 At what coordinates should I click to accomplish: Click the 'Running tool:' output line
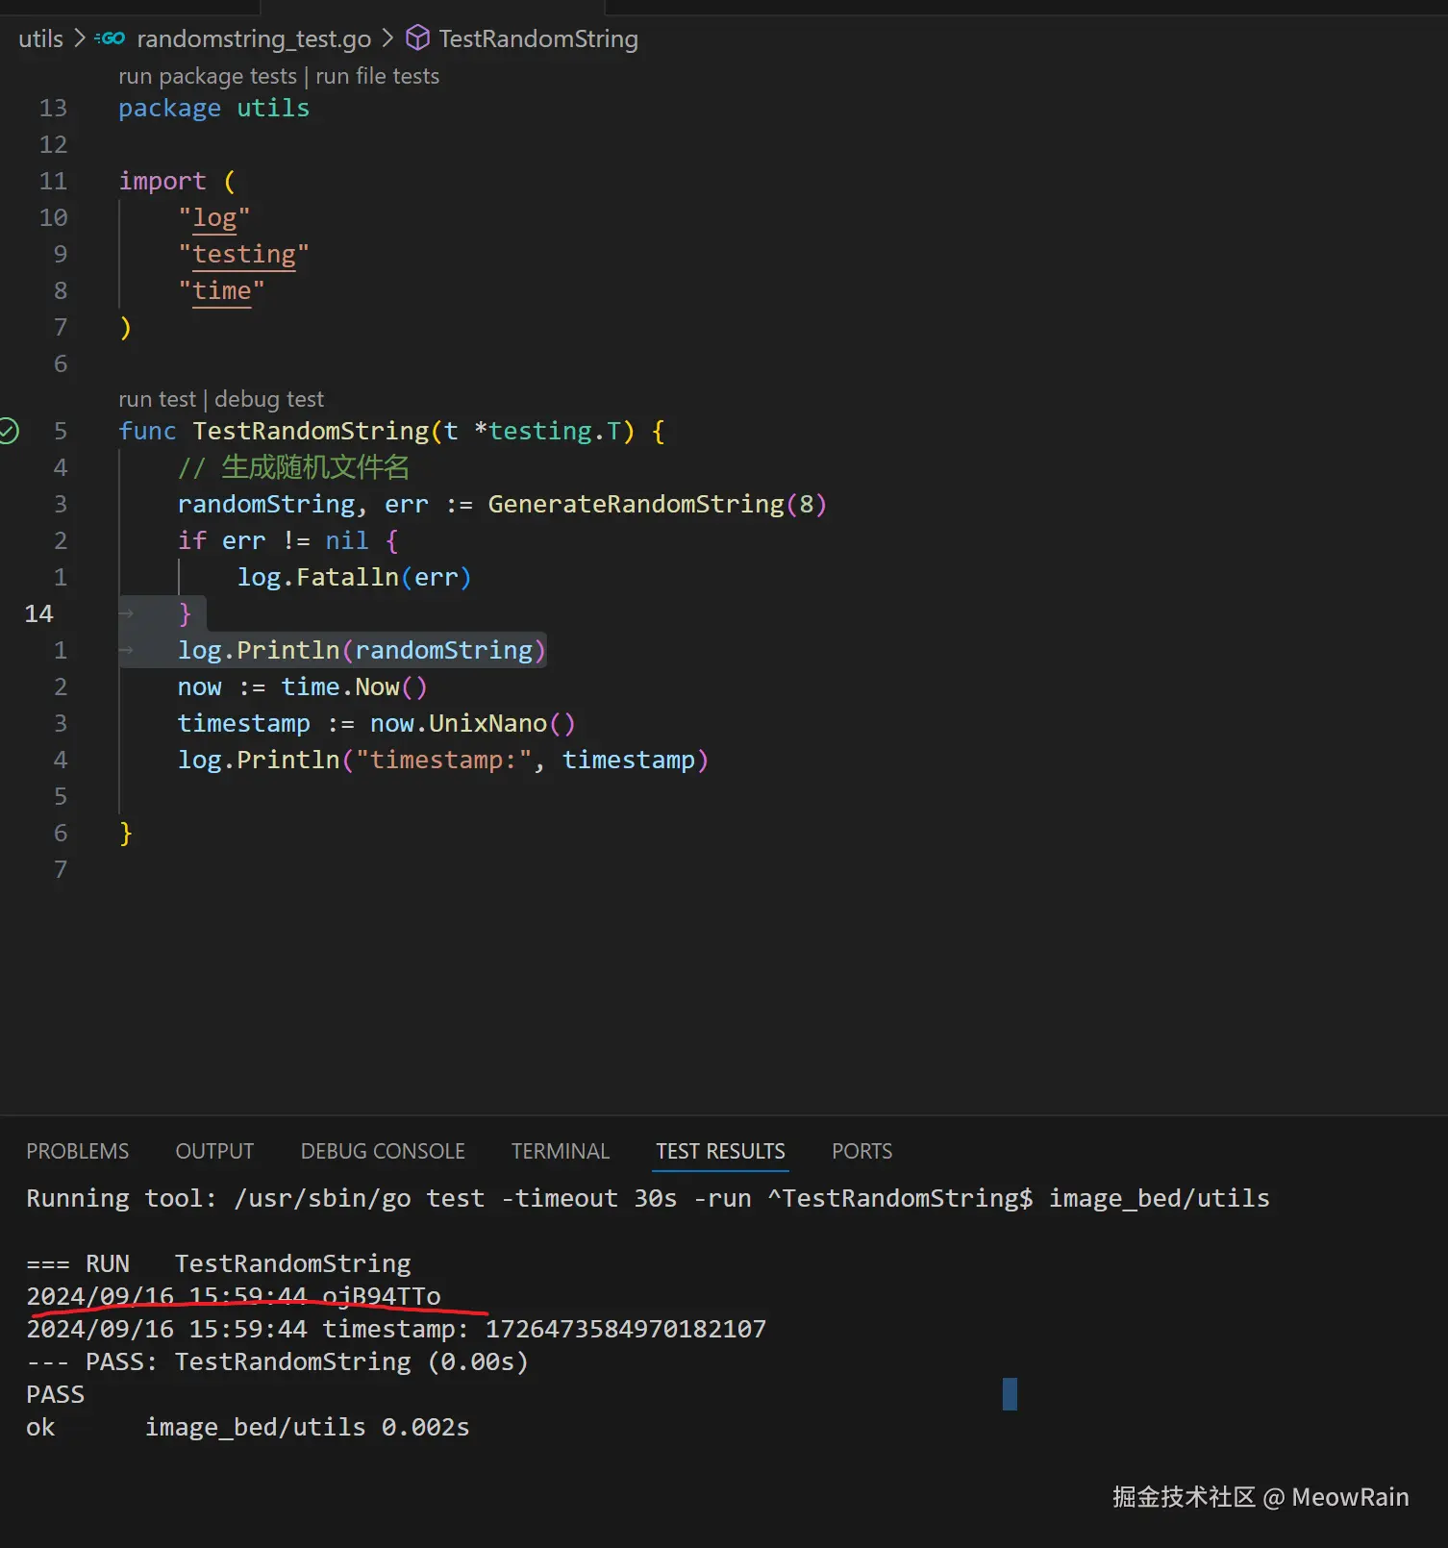(648, 1199)
